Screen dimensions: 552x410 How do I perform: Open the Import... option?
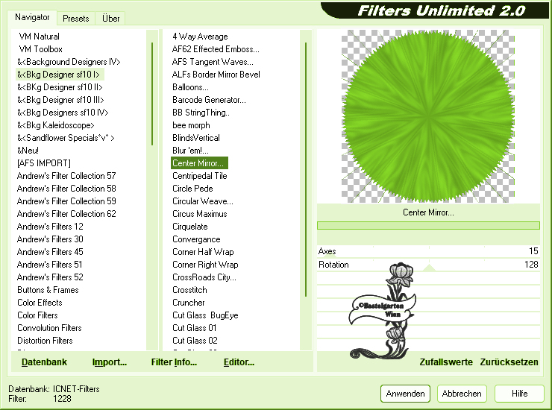point(110,362)
